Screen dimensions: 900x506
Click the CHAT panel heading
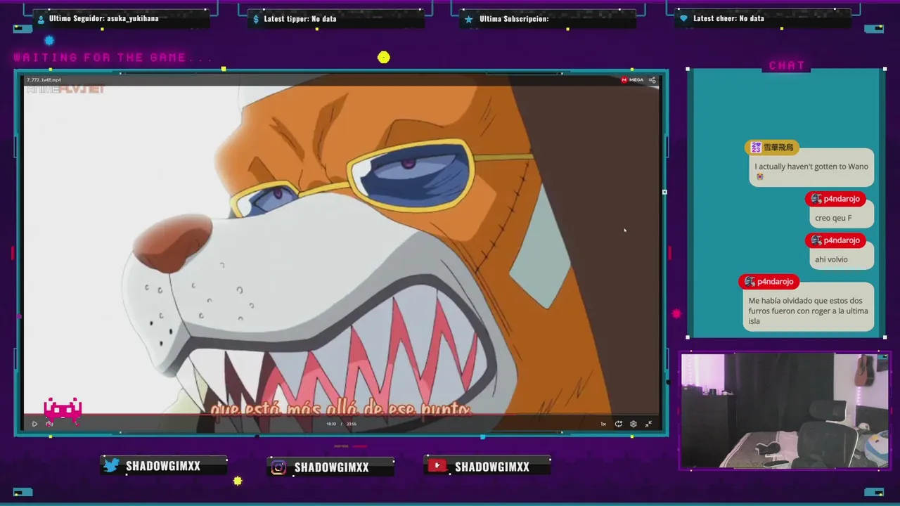click(787, 65)
